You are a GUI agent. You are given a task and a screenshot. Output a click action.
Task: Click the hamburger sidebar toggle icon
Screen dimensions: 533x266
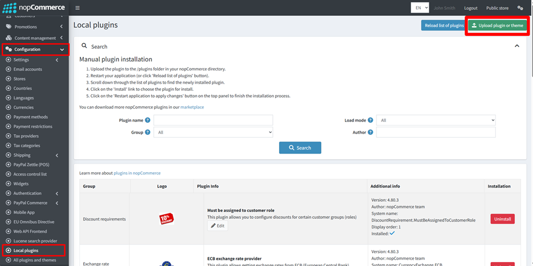(77, 8)
